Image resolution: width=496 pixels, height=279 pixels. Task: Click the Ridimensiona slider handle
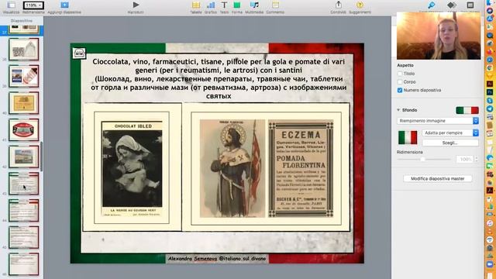422,160
